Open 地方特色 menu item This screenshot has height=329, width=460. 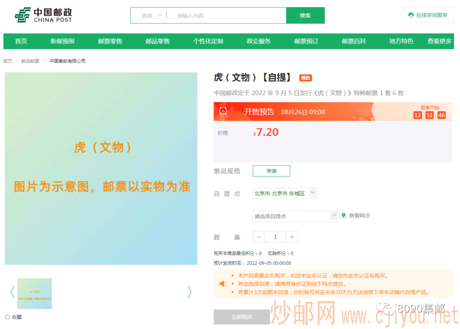[x=401, y=41]
